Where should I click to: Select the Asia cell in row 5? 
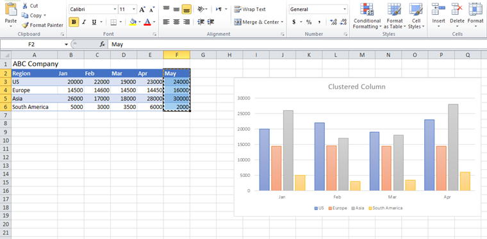pos(35,99)
